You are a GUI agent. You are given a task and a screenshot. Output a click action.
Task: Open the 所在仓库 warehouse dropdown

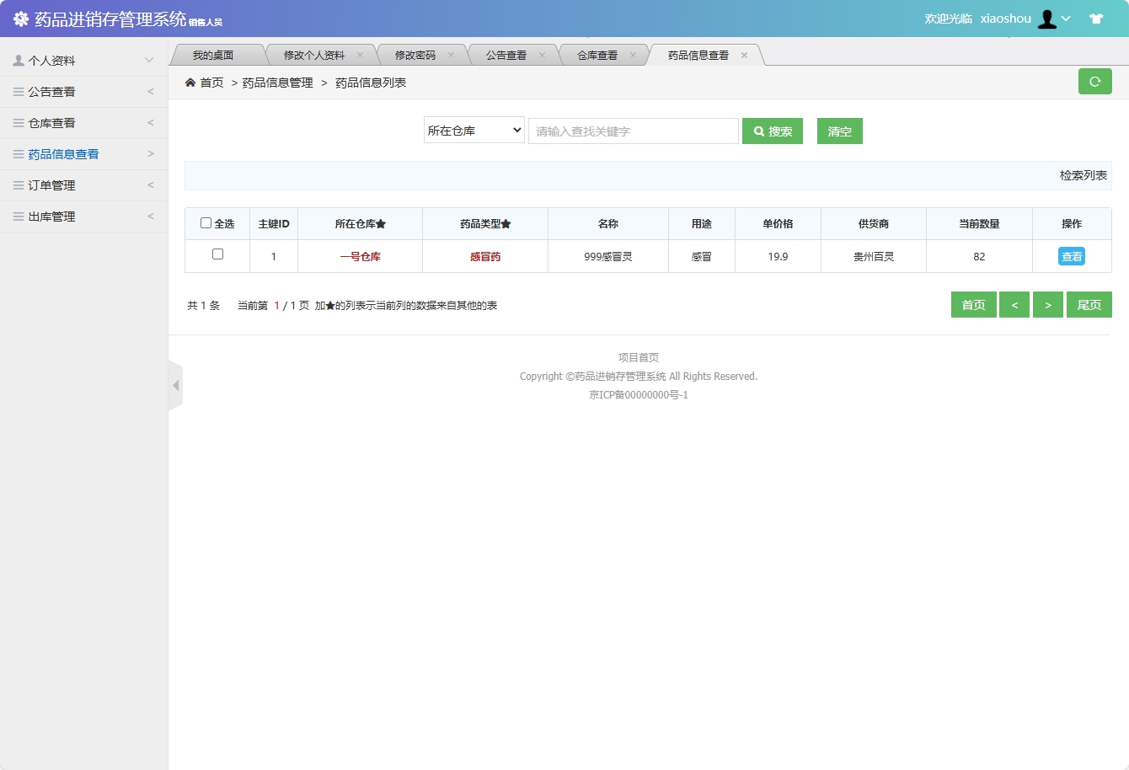[474, 131]
